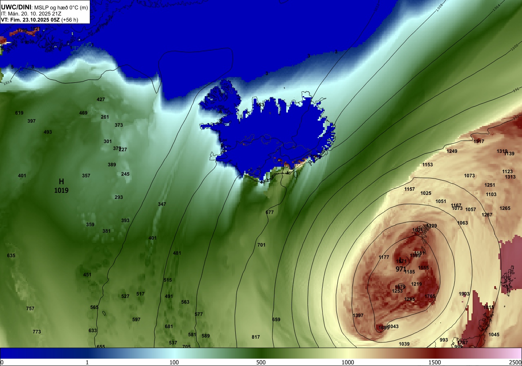Viewport: 522px width, 366px height.
Task: Click the 1500 tick on the color scale
Action: pyautogui.click(x=435, y=362)
